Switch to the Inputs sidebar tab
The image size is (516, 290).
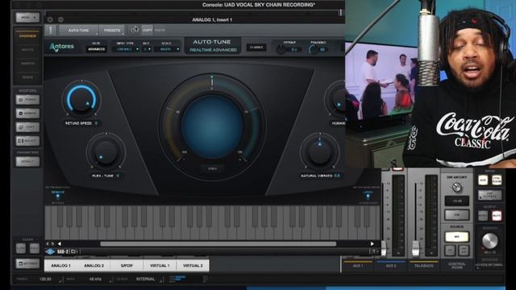coord(27,50)
